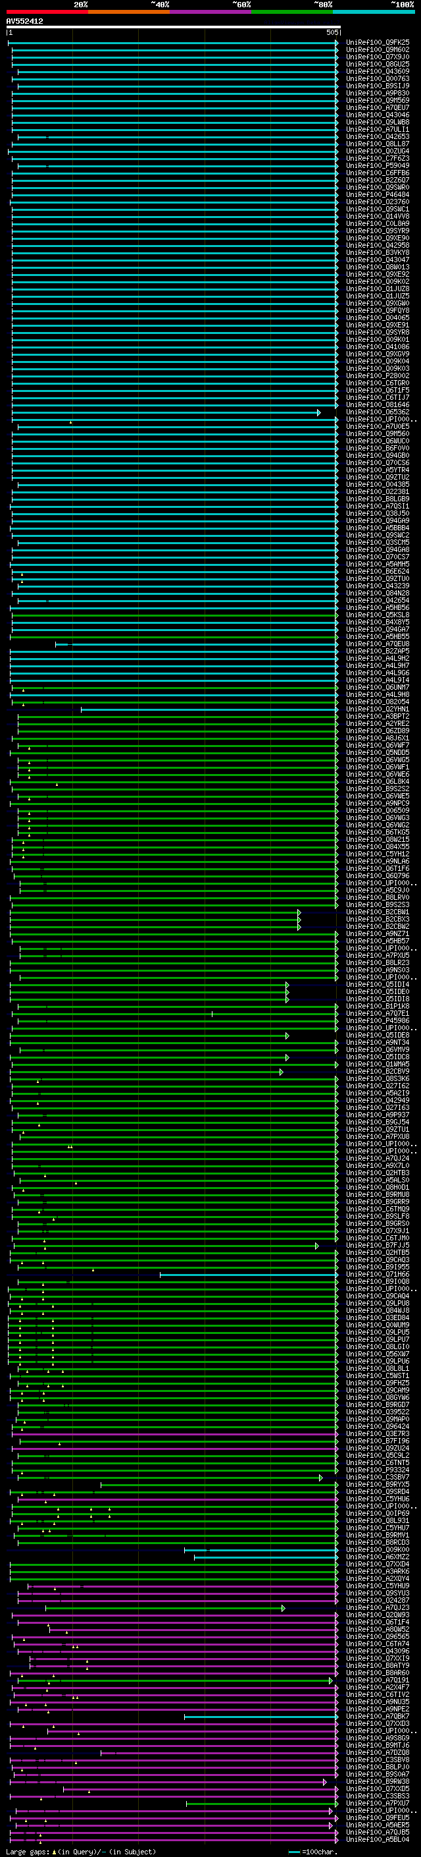Select hit label UniRef100_Q7X9J0

tap(378, 57)
